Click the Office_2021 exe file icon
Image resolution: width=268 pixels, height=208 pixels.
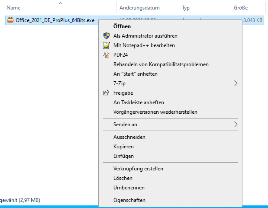coord(10,20)
